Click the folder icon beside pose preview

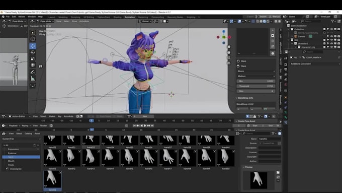(x=278, y=173)
